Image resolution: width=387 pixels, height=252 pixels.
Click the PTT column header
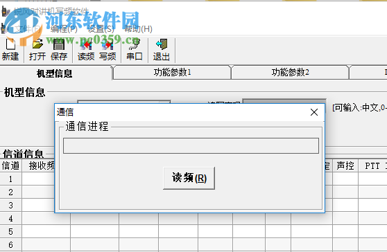[372, 165]
